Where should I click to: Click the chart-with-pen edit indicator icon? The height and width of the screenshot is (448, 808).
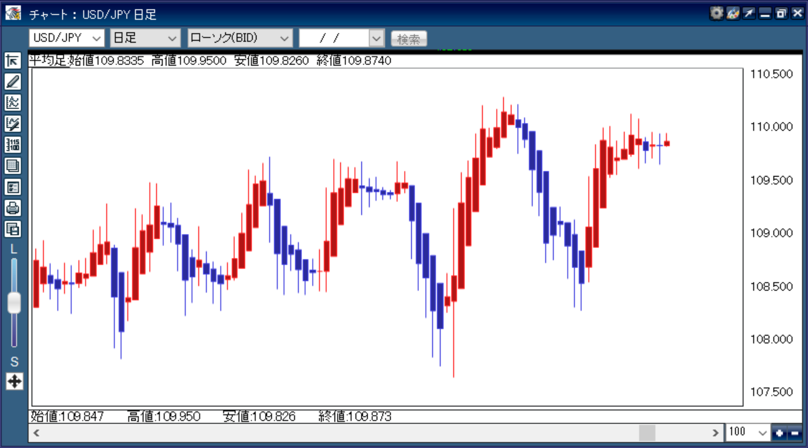(13, 124)
